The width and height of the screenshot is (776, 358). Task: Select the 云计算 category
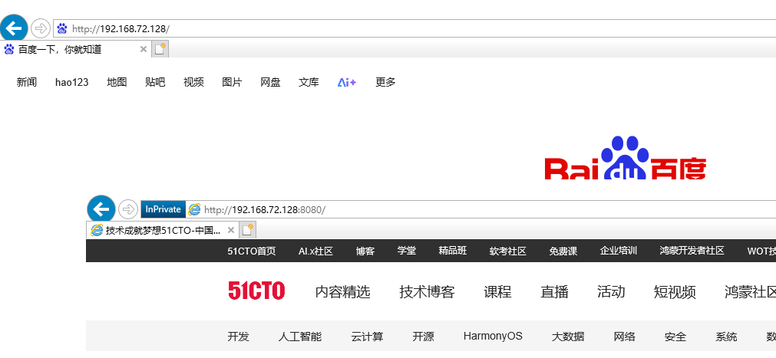[367, 337]
